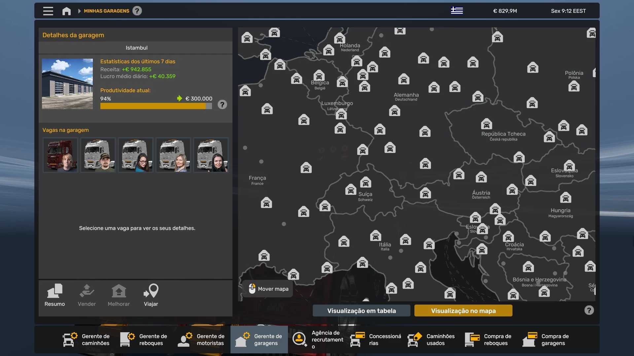Switch to Visualização em tabela
Image resolution: width=634 pixels, height=356 pixels.
[361, 311]
